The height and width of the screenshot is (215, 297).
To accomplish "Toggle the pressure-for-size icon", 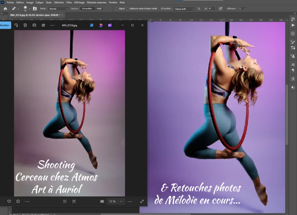I will (220, 9).
